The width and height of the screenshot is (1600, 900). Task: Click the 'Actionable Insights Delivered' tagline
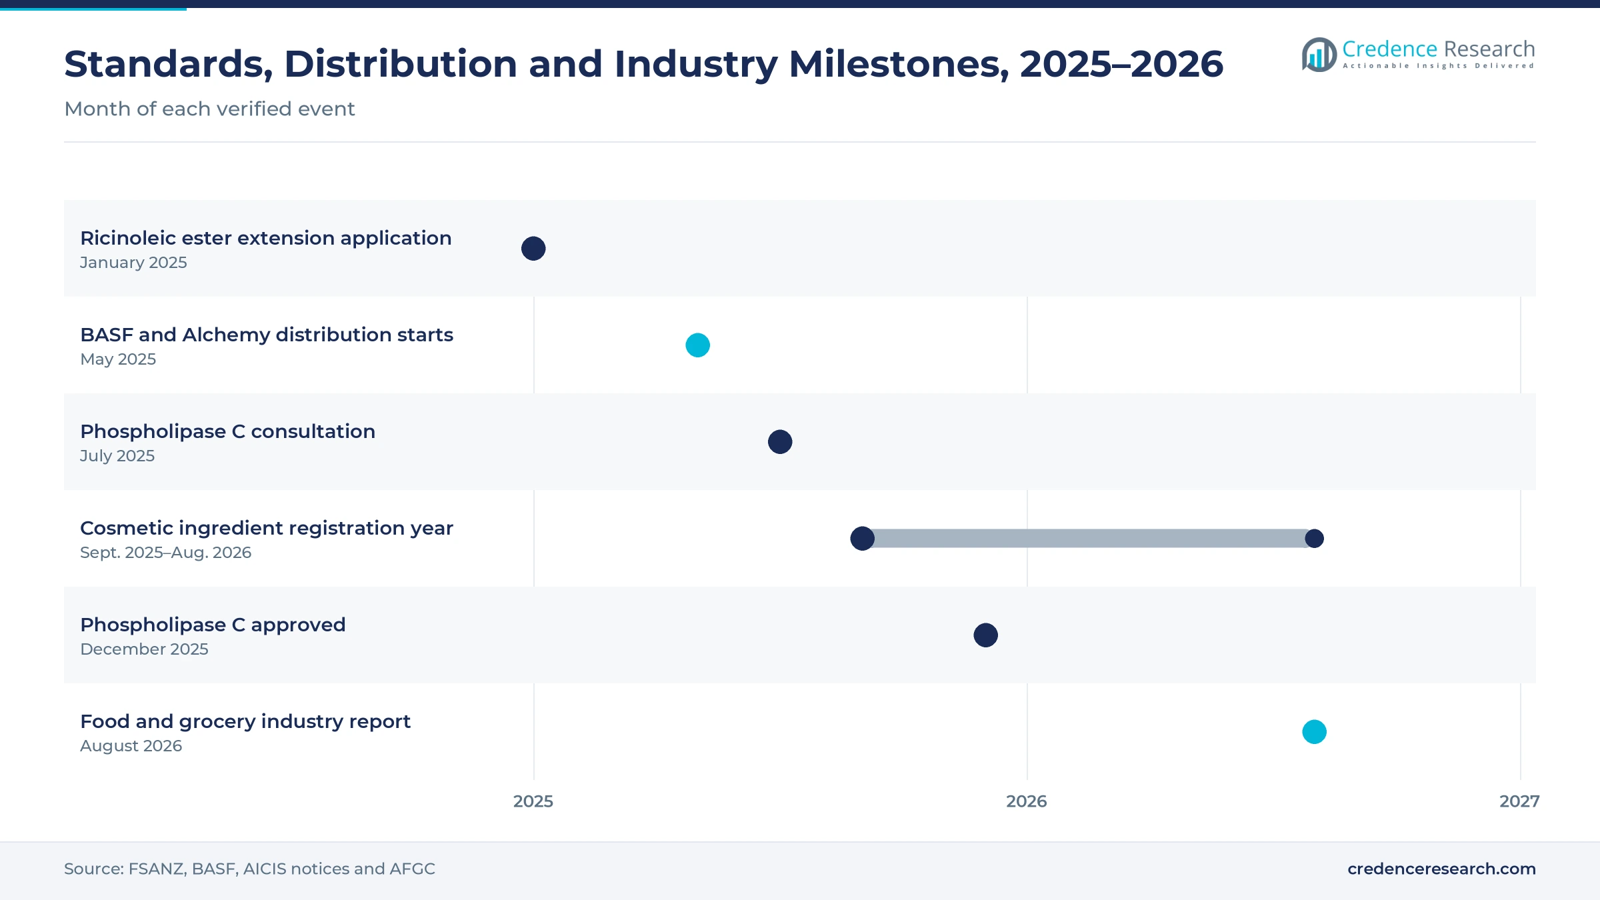coord(1439,66)
